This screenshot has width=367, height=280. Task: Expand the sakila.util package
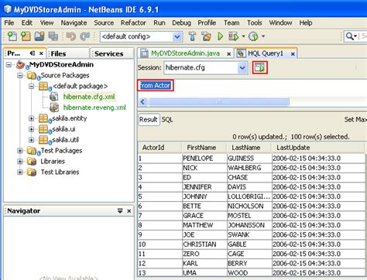click(31, 140)
